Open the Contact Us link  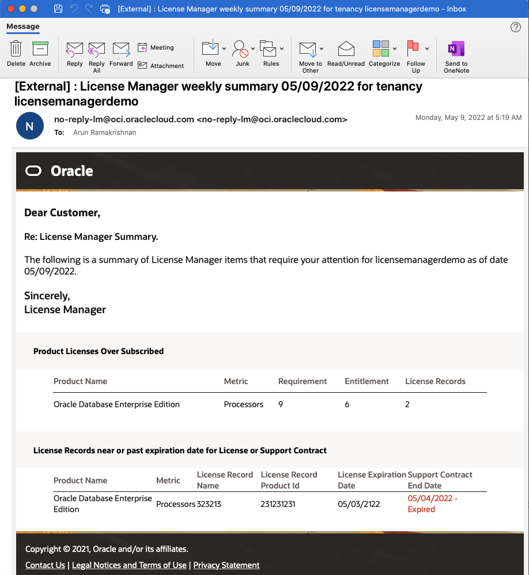point(45,565)
